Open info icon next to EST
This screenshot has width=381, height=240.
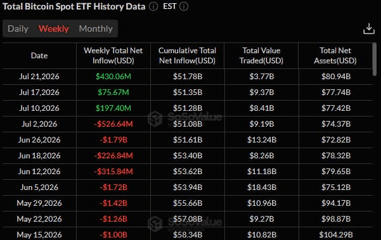pyautogui.click(x=184, y=6)
